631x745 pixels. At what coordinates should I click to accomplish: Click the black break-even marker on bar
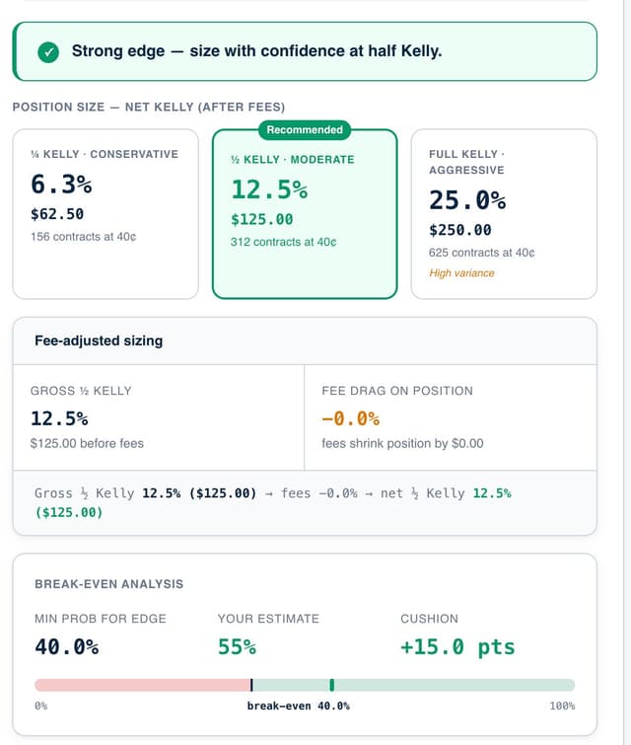(251, 685)
